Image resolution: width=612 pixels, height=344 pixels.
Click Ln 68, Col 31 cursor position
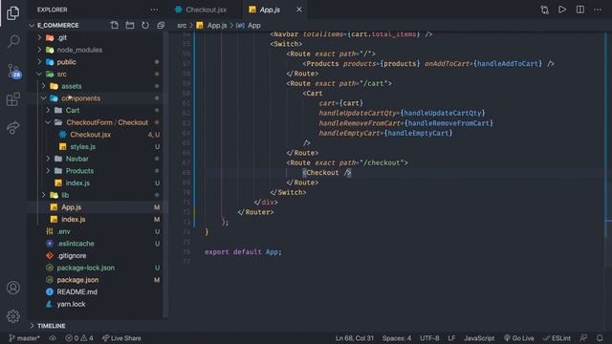[x=355, y=337]
